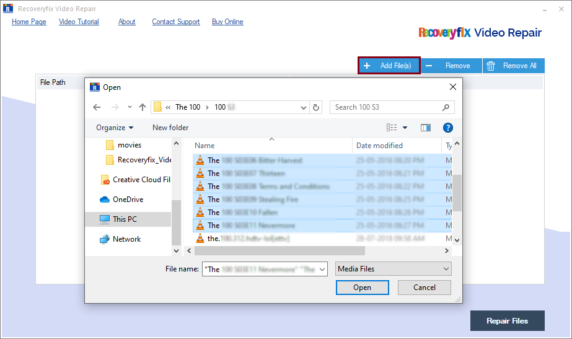The height and width of the screenshot is (339, 572).
Task: Open the dialog help icon
Action: 447,128
